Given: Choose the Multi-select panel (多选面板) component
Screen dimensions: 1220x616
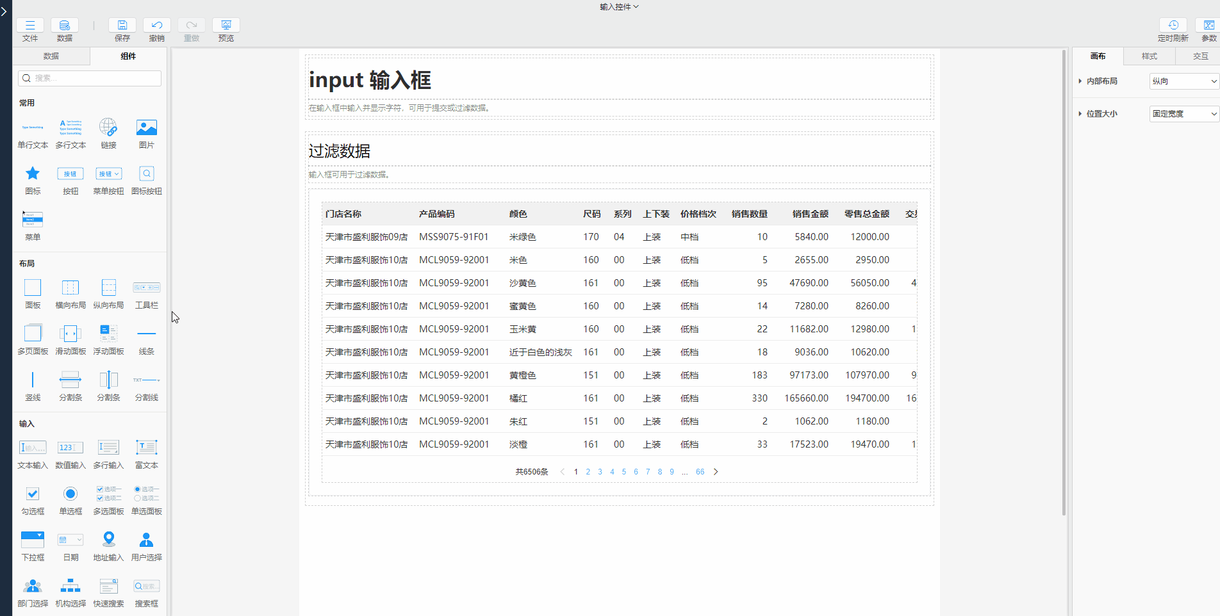Looking at the screenshot, I should click(x=108, y=494).
